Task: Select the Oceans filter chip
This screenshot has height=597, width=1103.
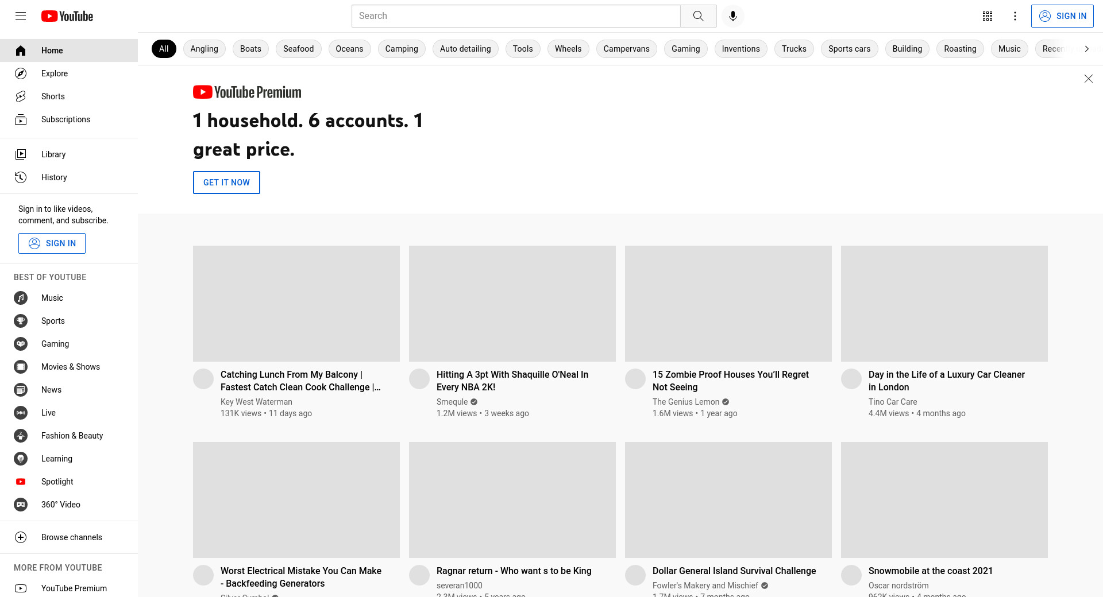Action: [x=349, y=49]
